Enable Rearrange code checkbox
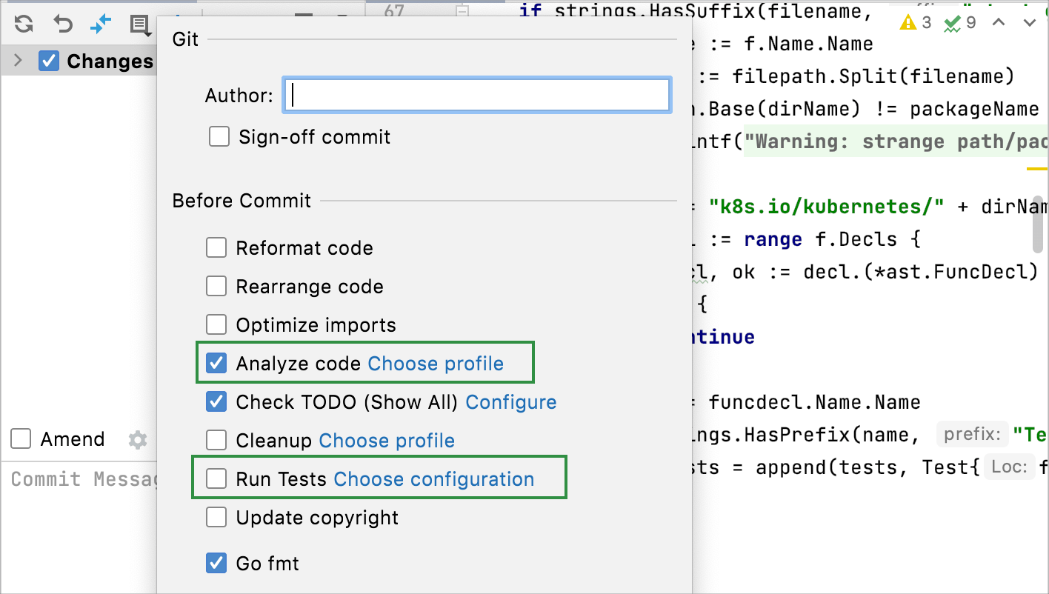The width and height of the screenshot is (1049, 594). 216,286
